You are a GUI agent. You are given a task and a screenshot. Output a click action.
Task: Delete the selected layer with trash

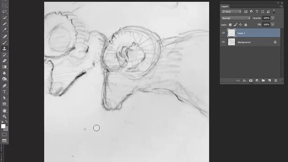pos(276,81)
